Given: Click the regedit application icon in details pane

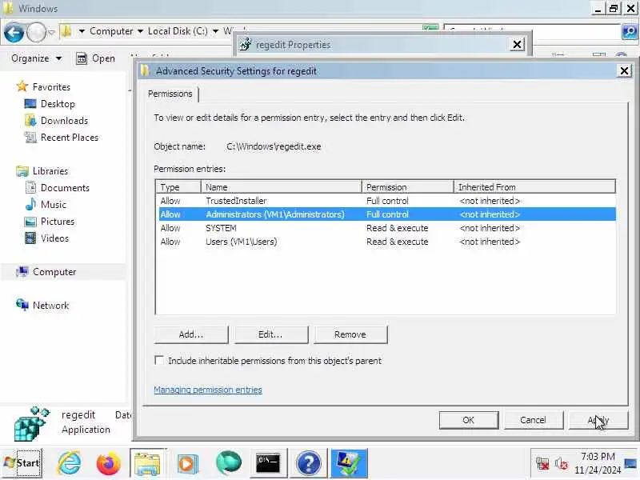Looking at the screenshot, I should point(31,423).
